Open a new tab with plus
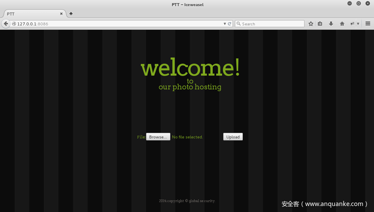 pos(71,14)
